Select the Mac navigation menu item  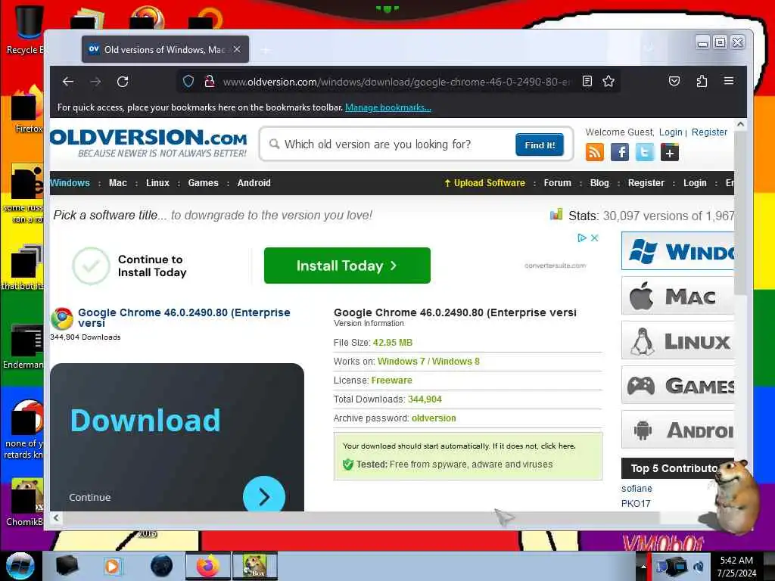click(x=117, y=183)
